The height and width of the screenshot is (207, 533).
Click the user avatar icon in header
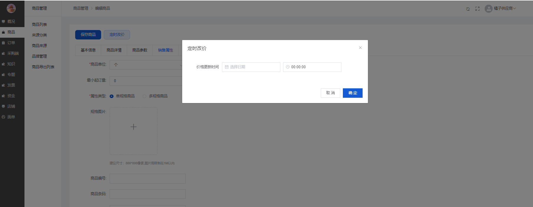(488, 9)
